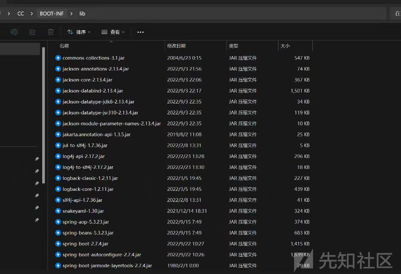Click the rename icon in the toolbar
Viewport: 401px width, 274px height.
click(14, 32)
